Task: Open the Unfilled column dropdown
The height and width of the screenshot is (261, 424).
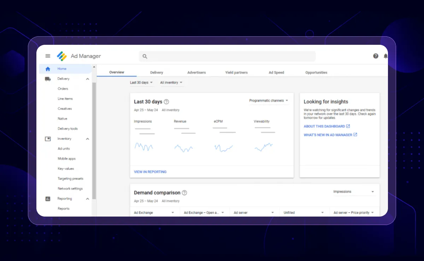Action: [304, 213]
